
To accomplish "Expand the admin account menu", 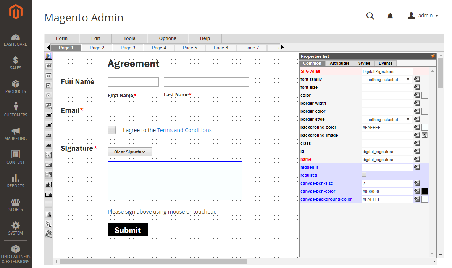I will click(x=423, y=15).
